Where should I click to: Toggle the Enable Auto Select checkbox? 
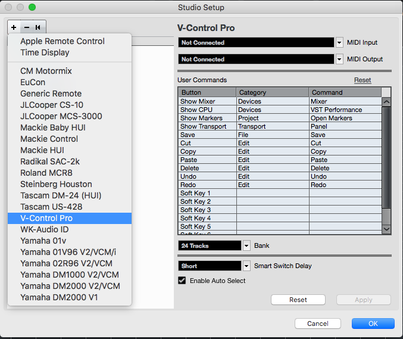(x=182, y=281)
